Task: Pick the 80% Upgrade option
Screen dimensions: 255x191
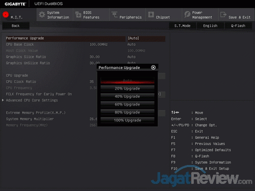Action: point(127,112)
